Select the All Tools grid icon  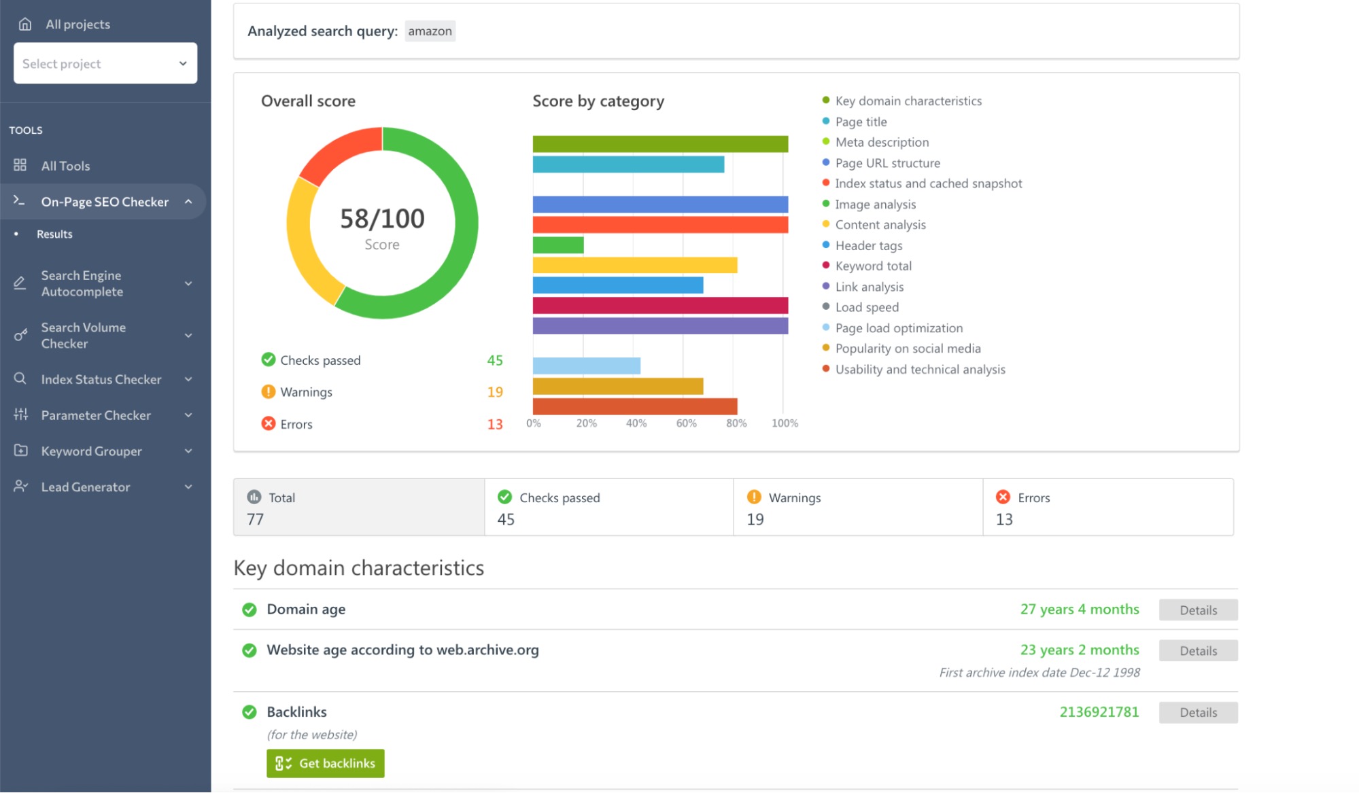(20, 164)
